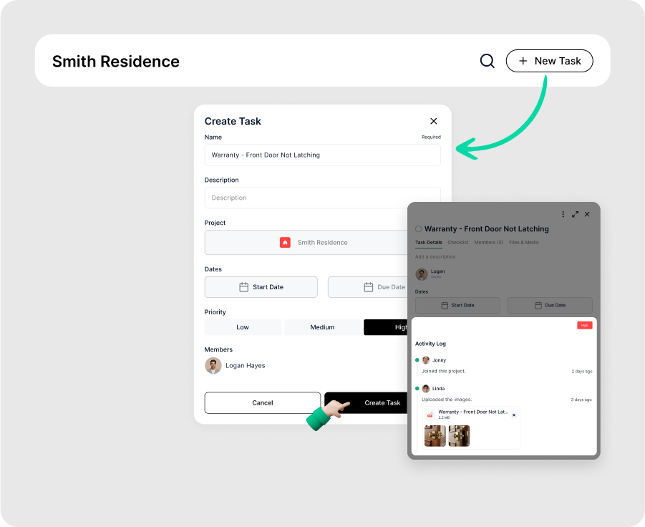The image size is (645, 527).
Task: Remove the uploaded attachment with the X icon
Action: [x=513, y=415]
